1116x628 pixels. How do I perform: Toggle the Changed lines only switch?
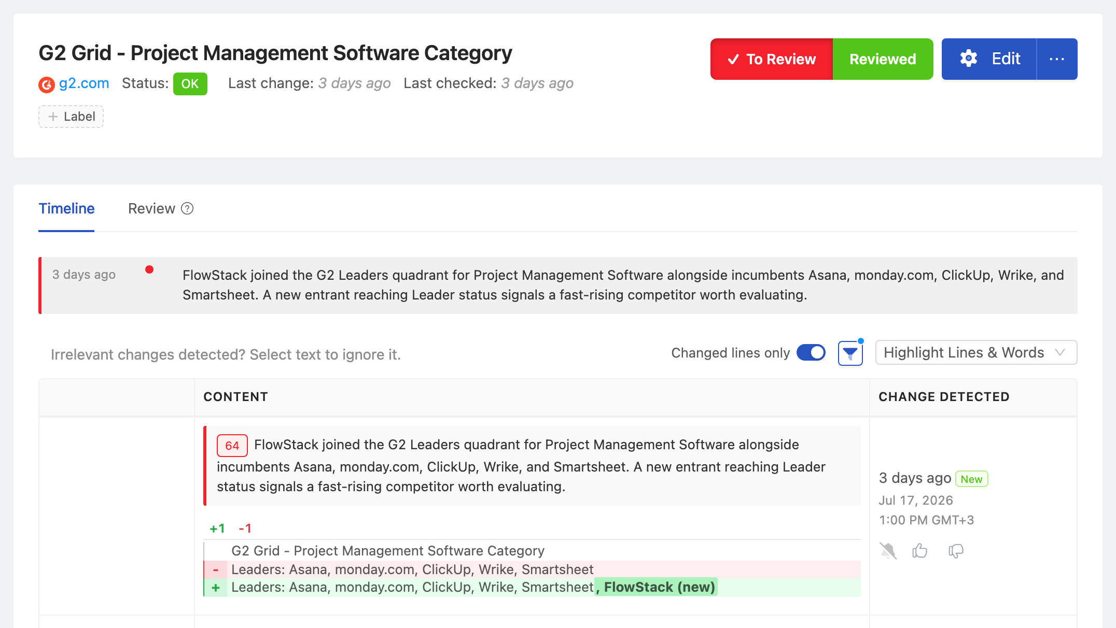tap(811, 352)
